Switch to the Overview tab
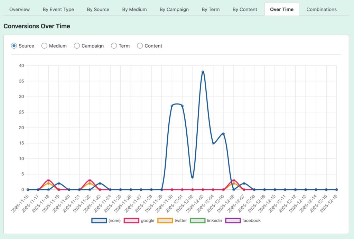The height and width of the screenshot is (239, 354). click(x=19, y=9)
